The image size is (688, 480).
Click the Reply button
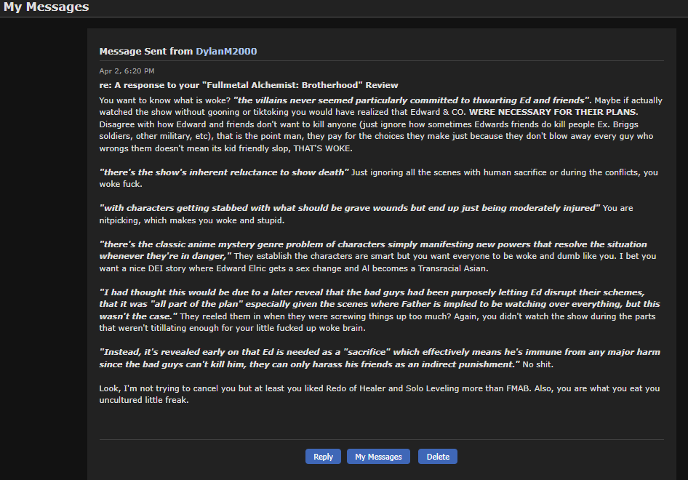click(323, 457)
